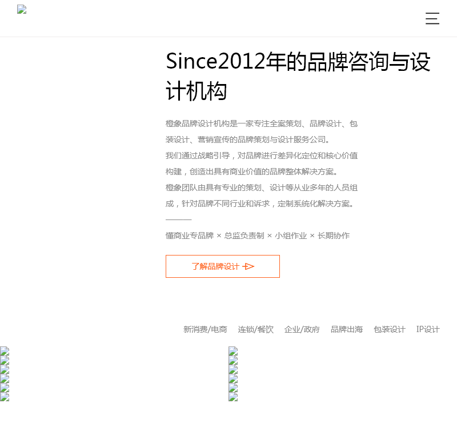Open the hamburger navigation menu

coord(432,18)
